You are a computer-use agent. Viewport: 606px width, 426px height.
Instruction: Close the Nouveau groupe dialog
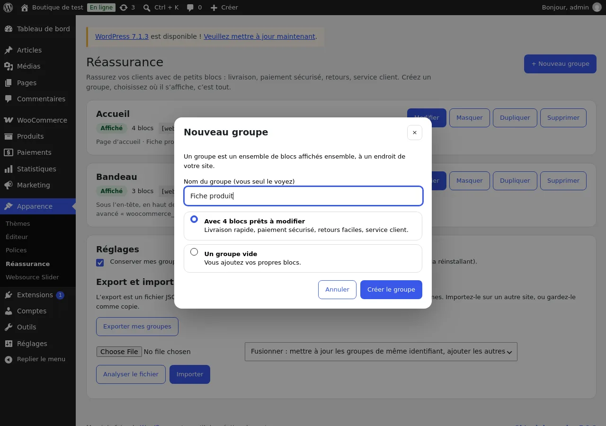[x=415, y=133]
